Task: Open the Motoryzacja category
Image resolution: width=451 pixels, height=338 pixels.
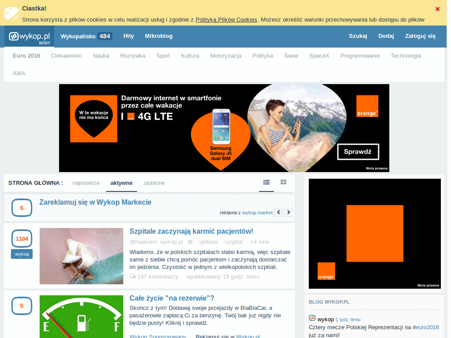Action: tap(225, 56)
